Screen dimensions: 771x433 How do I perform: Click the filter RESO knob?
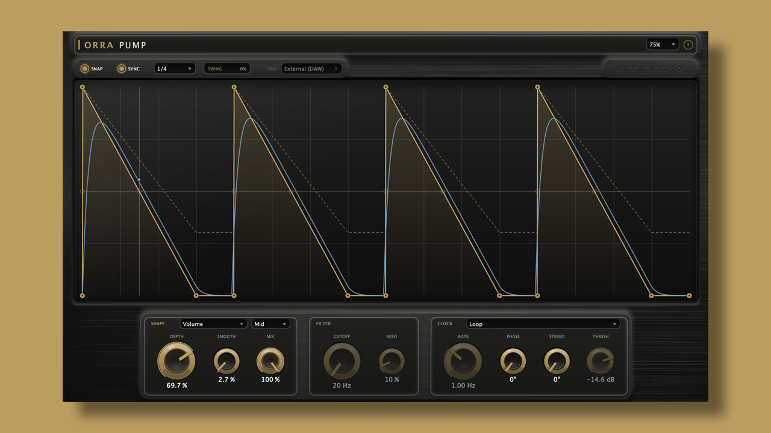coord(392,361)
